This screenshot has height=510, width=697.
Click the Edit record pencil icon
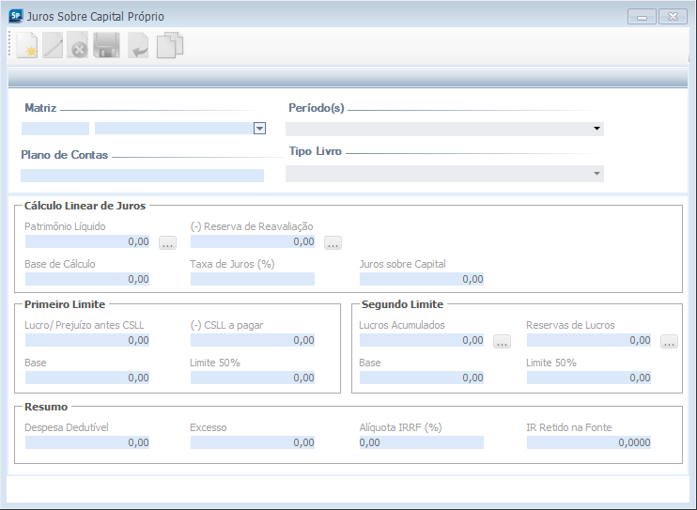[53, 45]
